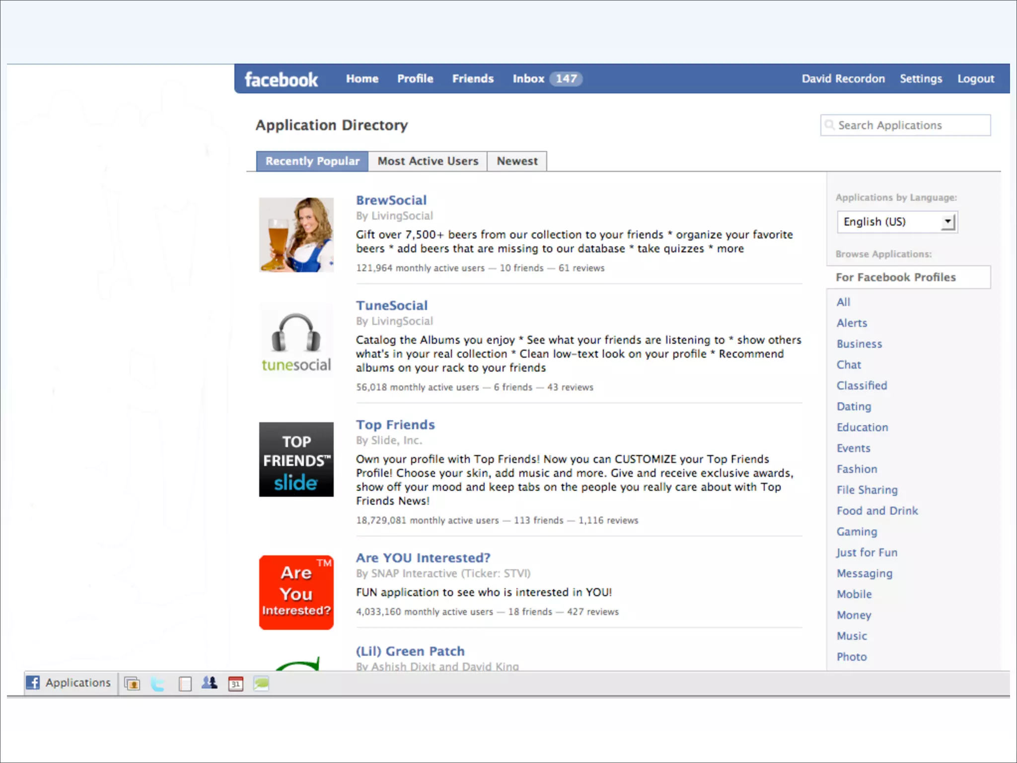Open the Applications menu in bottom bar

tap(77, 683)
